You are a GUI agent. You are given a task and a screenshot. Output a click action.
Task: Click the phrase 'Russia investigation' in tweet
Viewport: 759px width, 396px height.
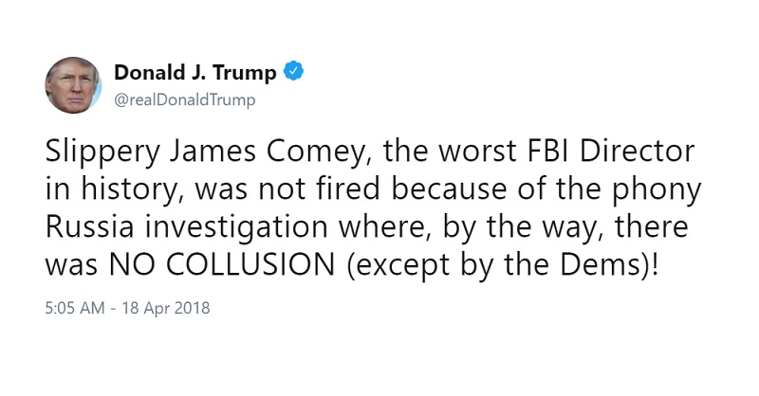[x=187, y=227]
